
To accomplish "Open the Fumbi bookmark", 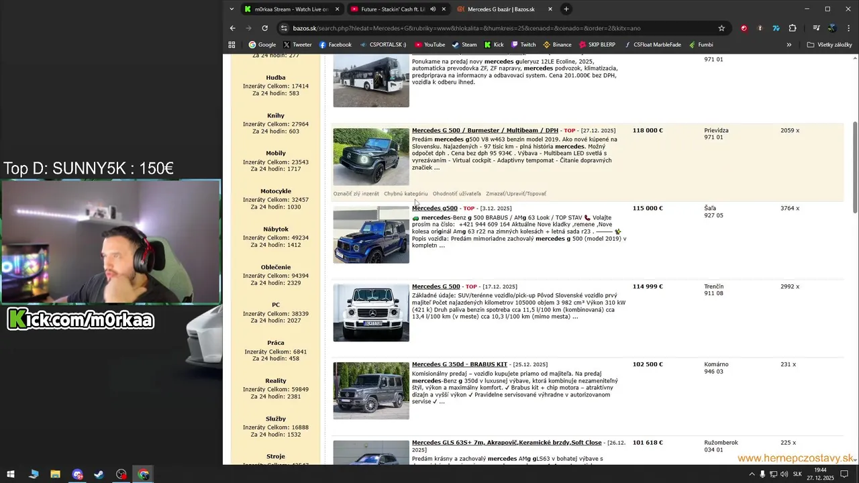I will (x=700, y=45).
